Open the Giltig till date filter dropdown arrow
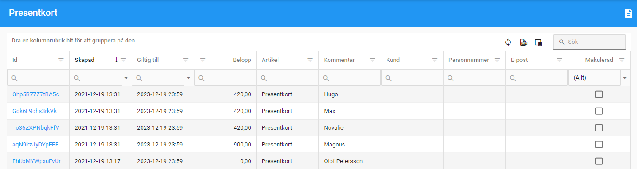 [x=189, y=78]
